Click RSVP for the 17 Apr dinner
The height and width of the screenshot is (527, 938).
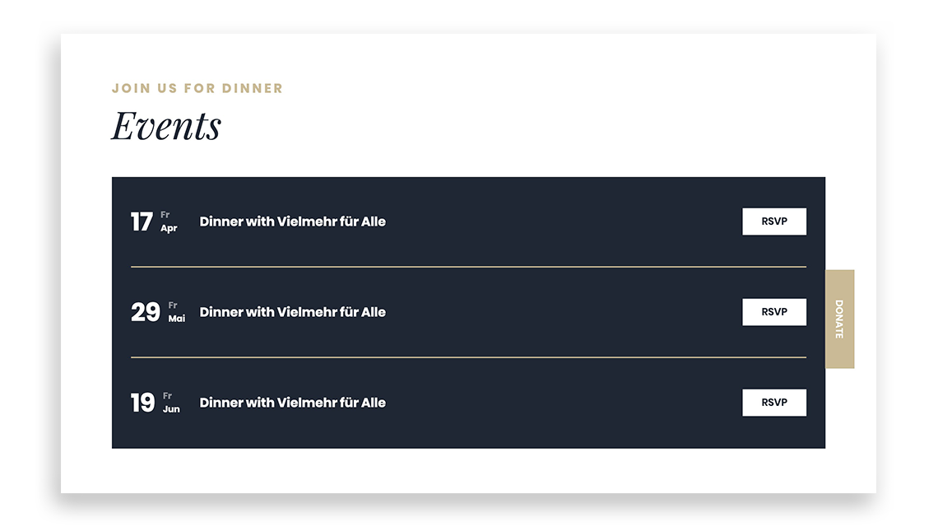pyautogui.click(x=773, y=222)
